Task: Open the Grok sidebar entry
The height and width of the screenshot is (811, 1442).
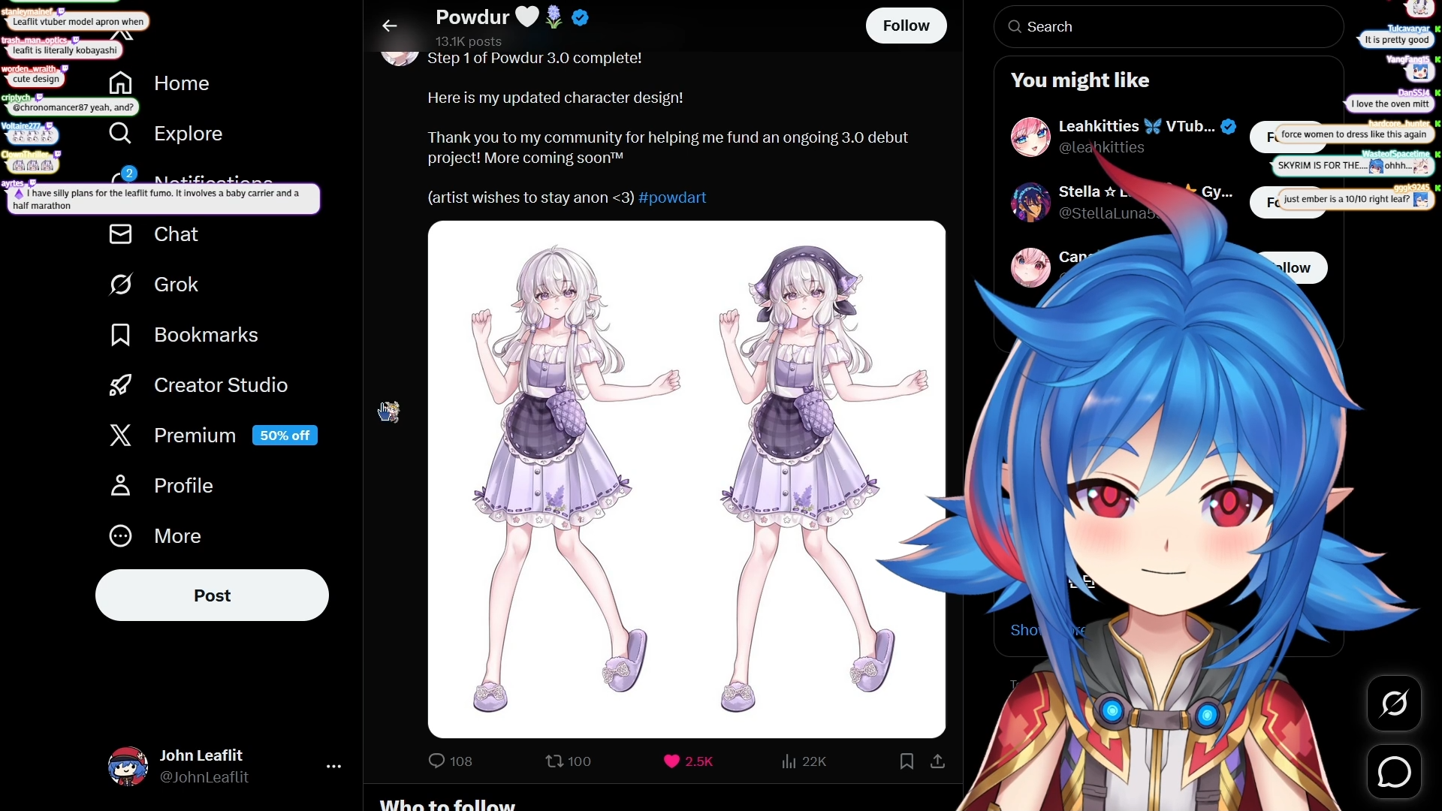Action: coord(154,285)
